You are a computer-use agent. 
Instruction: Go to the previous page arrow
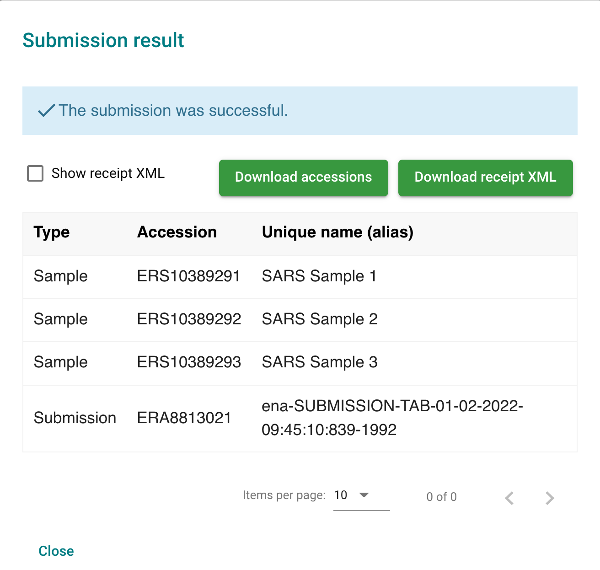(509, 498)
